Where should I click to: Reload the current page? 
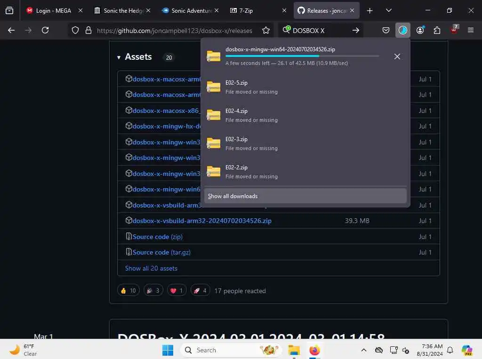tap(45, 30)
